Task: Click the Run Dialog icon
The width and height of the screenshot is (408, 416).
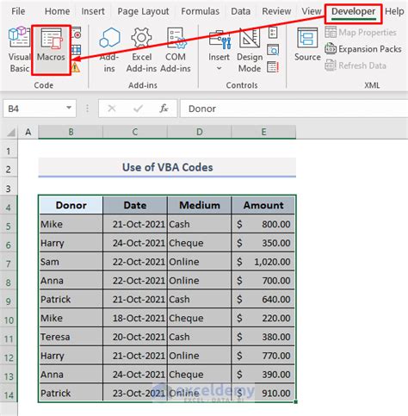Action: pyautogui.click(x=273, y=67)
